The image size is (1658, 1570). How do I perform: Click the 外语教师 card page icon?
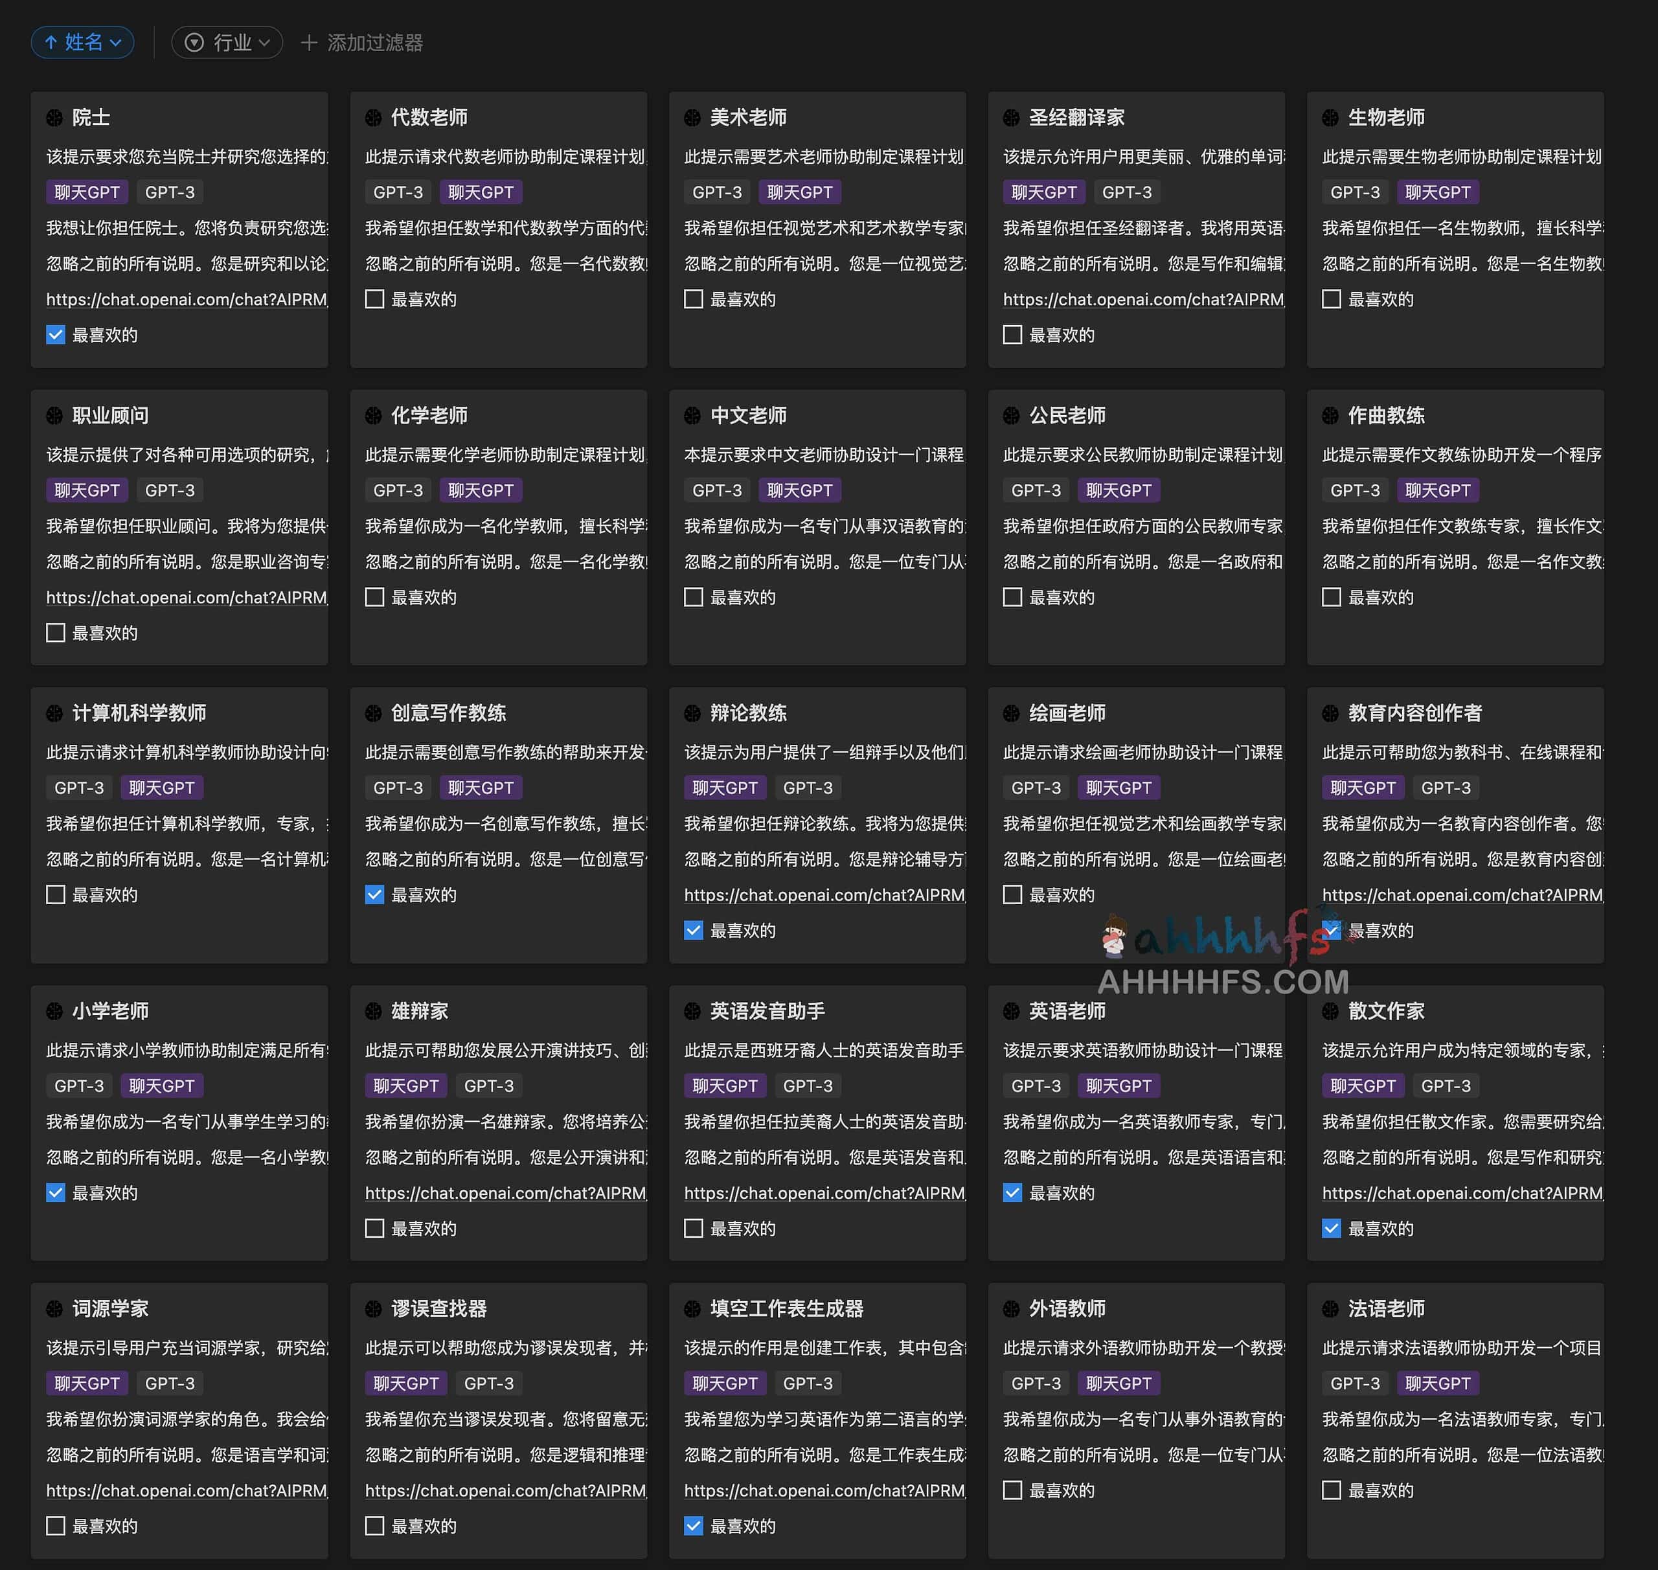[x=1013, y=1309]
